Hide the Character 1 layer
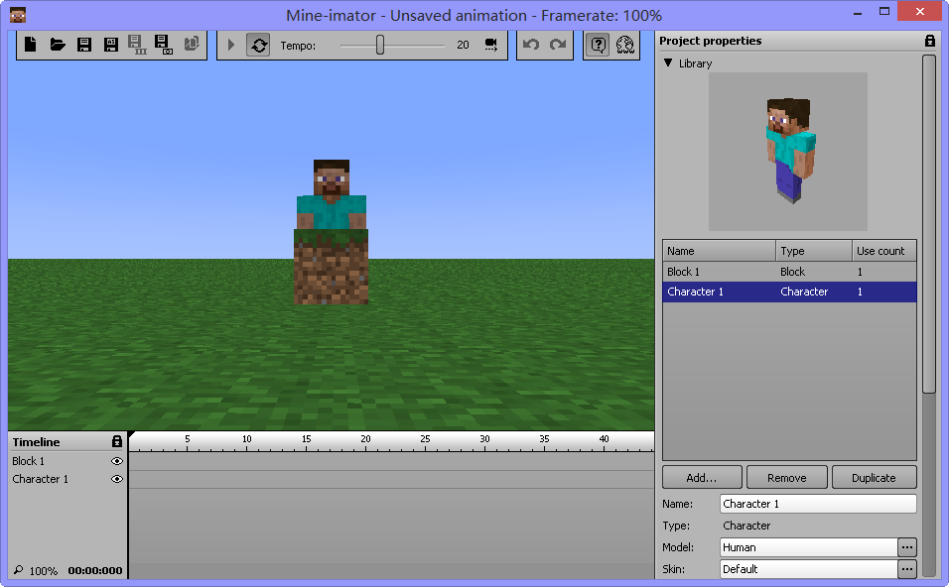This screenshot has width=949, height=587. (x=117, y=479)
